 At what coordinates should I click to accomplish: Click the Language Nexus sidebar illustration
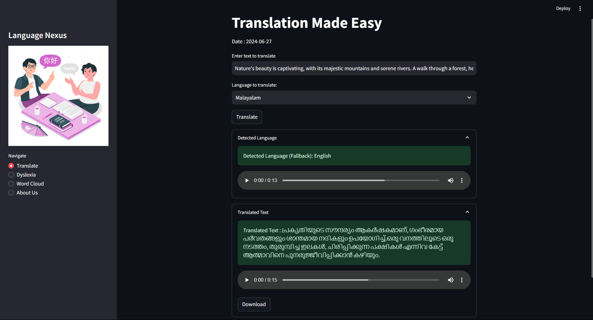pos(58,96)
